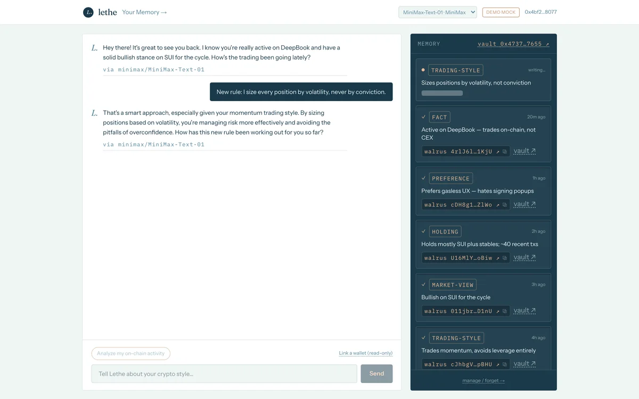Open walrus 4rlJ6l…1KjU external arrow
Screen dimensions: 639x399
point(498,152)
